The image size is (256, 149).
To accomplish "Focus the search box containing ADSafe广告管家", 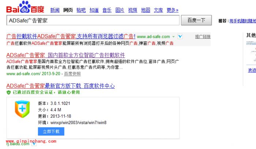I will click(x=93, y=20).
